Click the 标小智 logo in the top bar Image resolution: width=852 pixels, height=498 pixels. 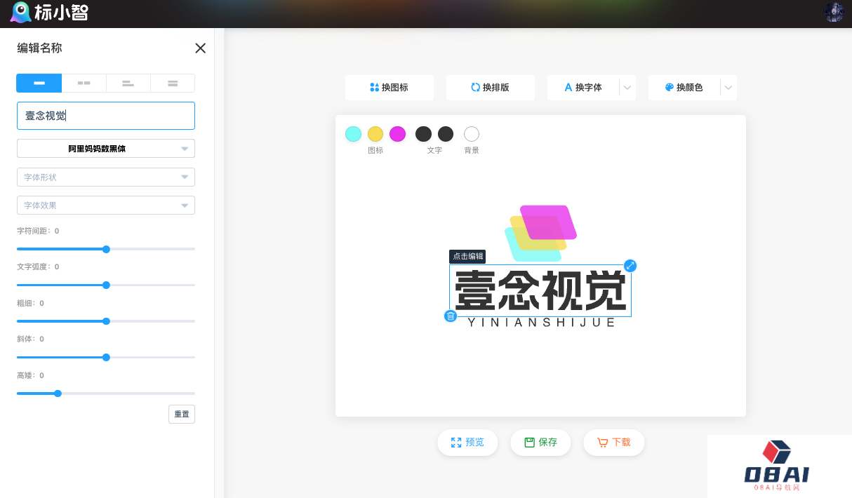point(49,12)
